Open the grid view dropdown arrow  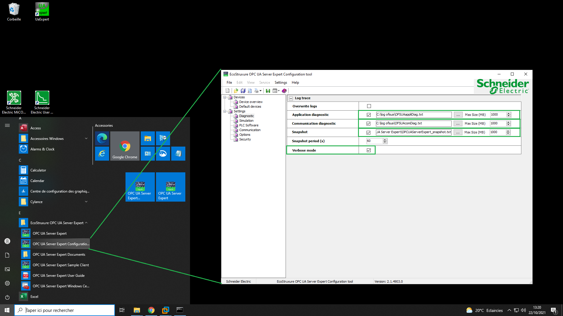tap(279, 91)
